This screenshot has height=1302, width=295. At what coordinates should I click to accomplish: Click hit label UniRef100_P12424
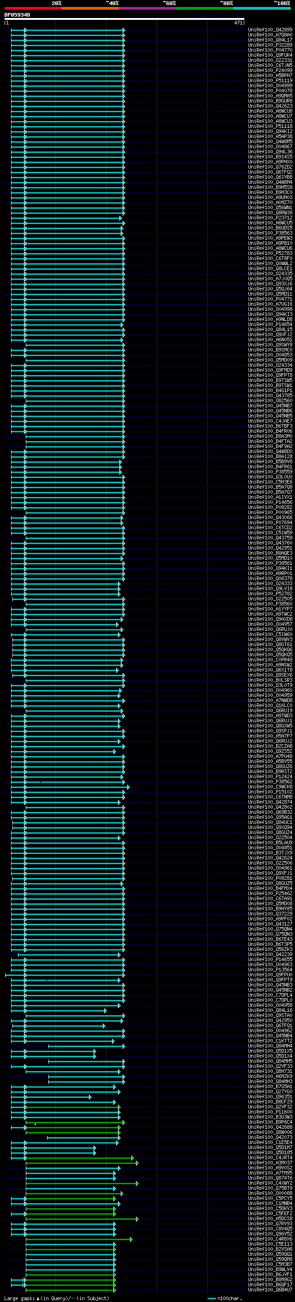click(270, 776)
